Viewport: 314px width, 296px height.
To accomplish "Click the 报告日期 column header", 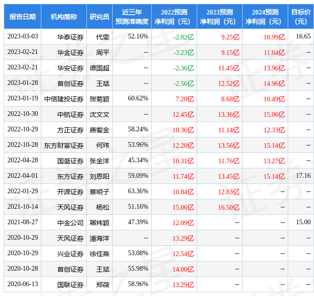I will (x=23, y=16).
